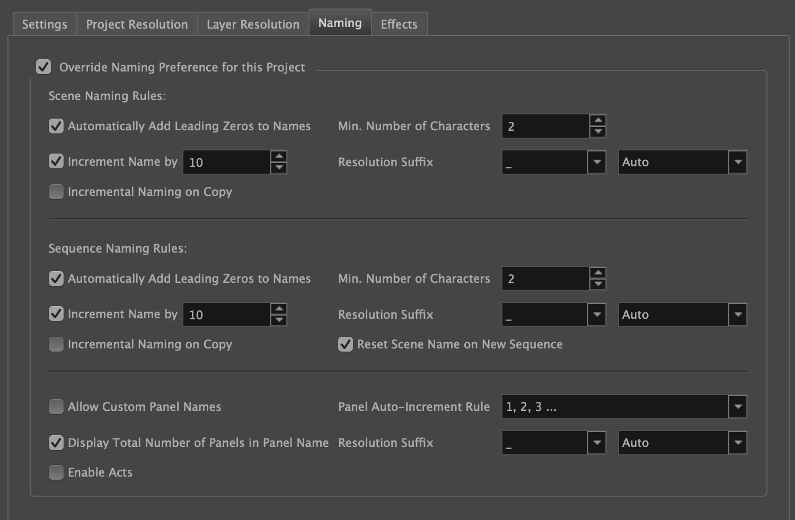Screen dimensions: 795x520
Task: Enable Incremental Naming on Copy for scenes
Action: point(56,192)
